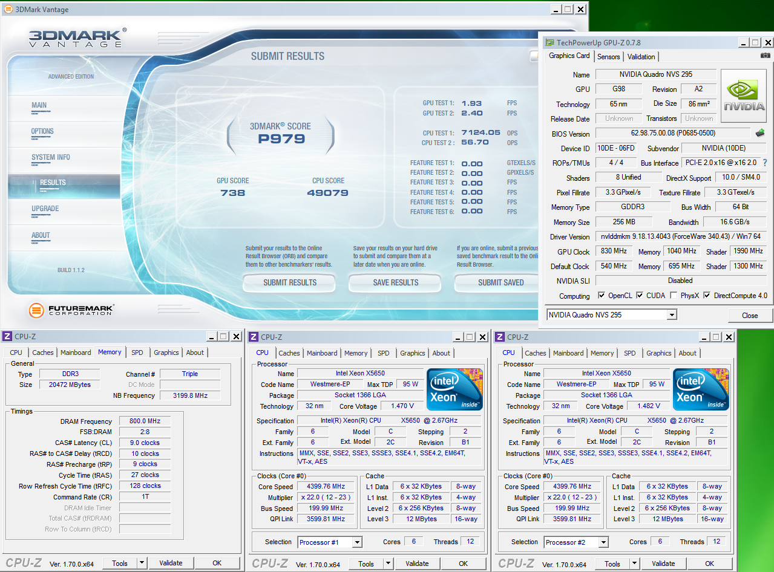
Task: Click the P979 3DMark score
Action: (280, 139)
